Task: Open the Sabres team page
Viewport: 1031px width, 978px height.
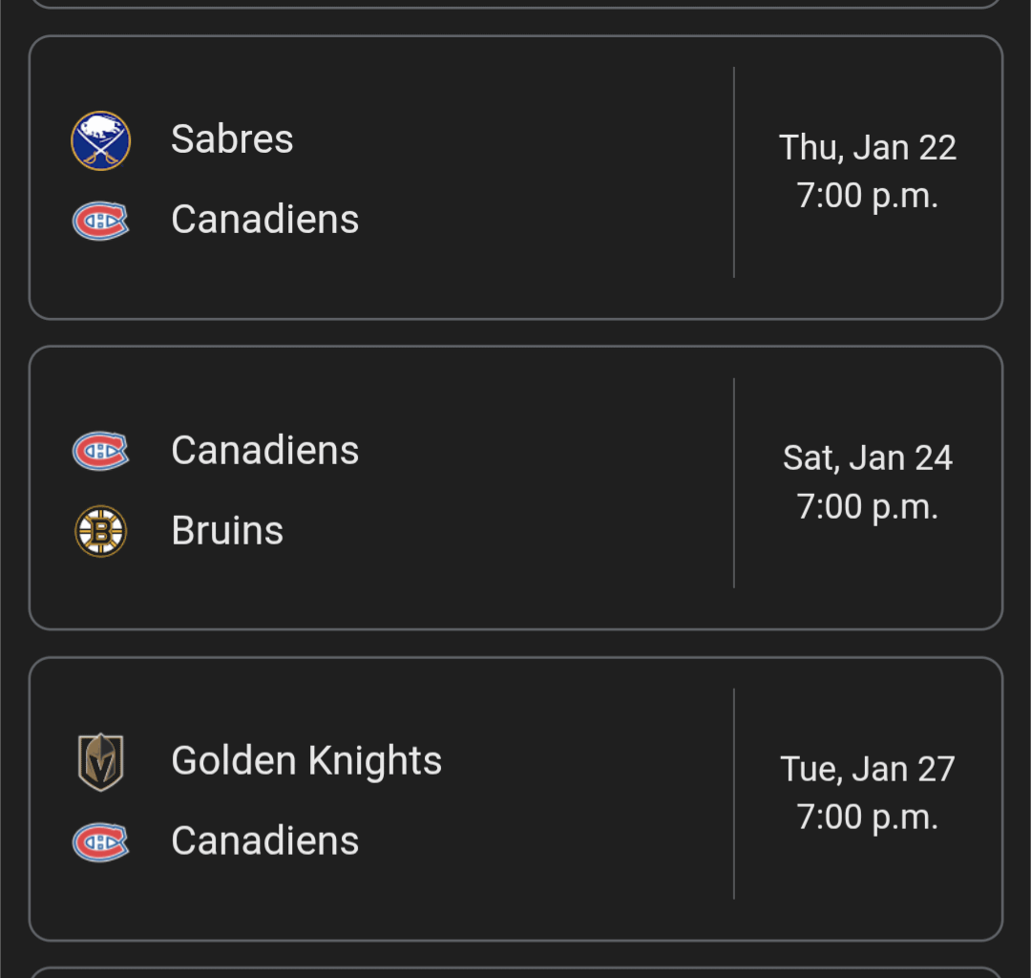Action: coord(232,138)
